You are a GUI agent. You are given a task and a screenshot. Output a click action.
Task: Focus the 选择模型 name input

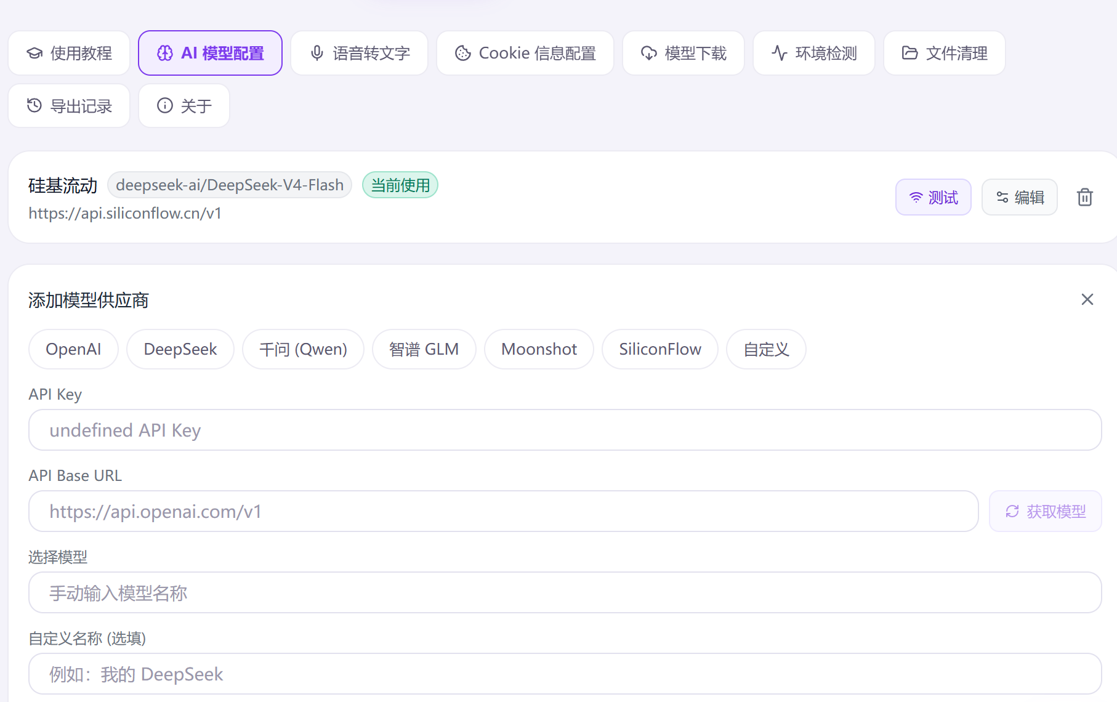(x=565, y=592)
